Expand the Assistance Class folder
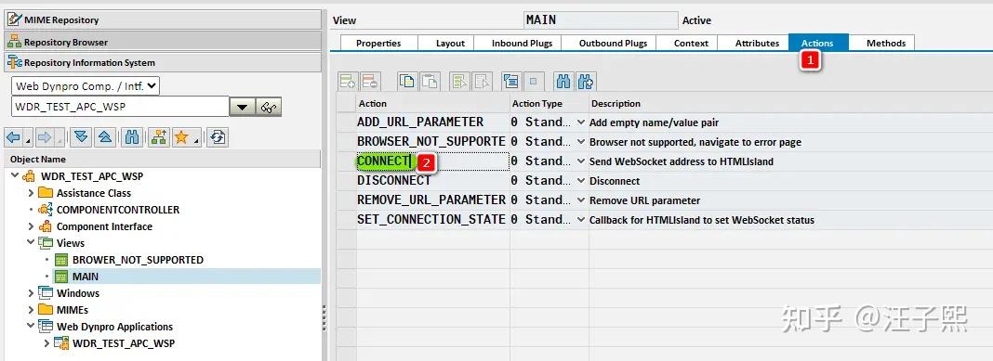 (31, 193)
